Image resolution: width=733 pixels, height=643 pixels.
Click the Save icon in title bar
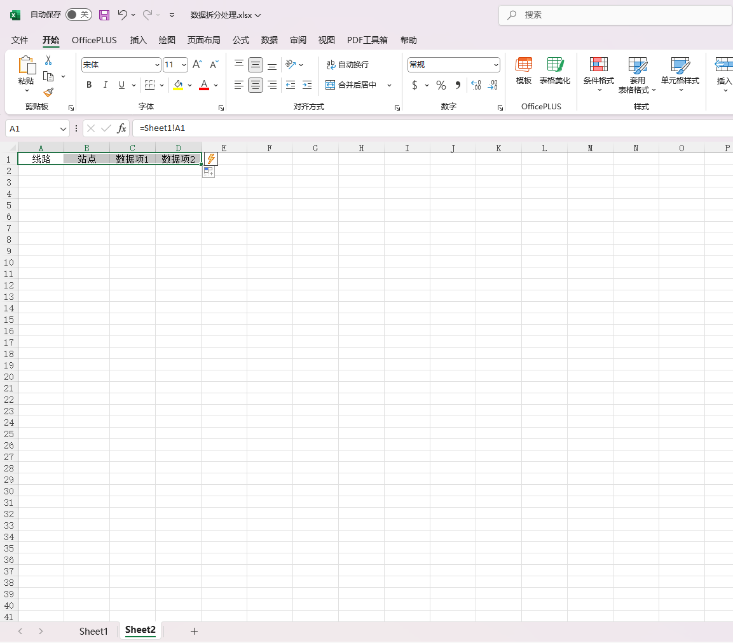[x=104, y=15]
